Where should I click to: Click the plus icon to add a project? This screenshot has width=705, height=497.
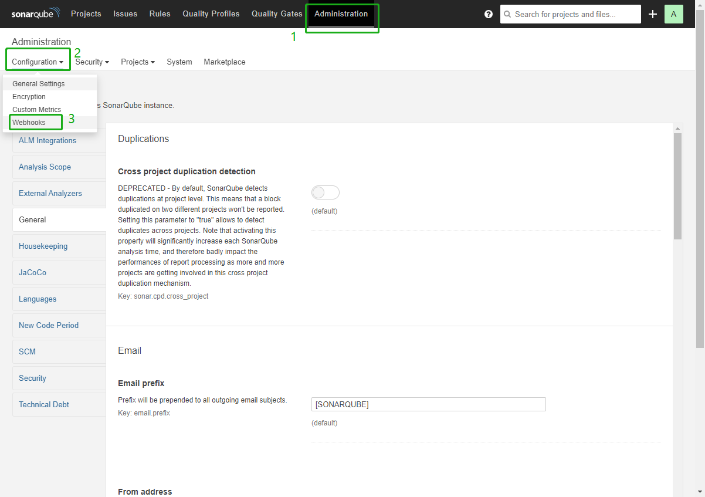click(653, 13)
